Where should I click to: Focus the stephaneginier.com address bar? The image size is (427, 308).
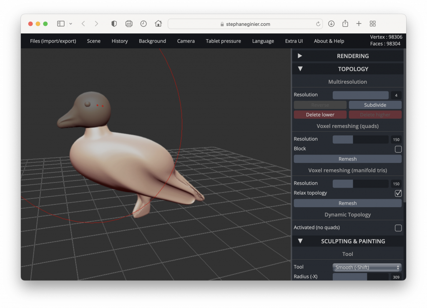[245, 24]
